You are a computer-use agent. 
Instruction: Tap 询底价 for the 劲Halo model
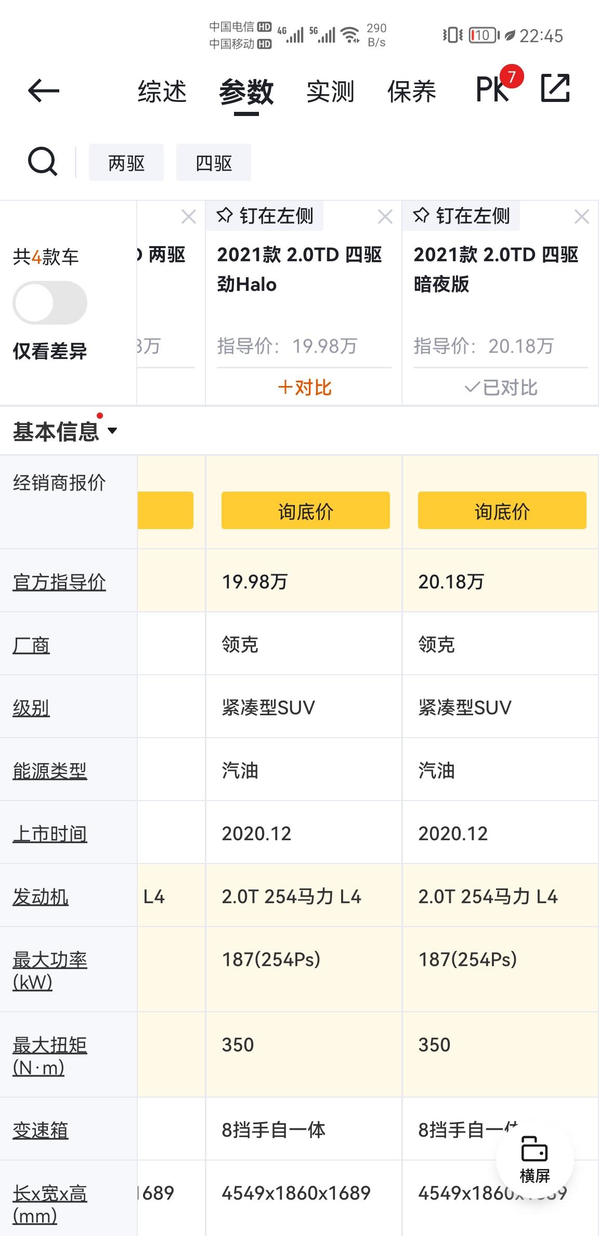306,510
